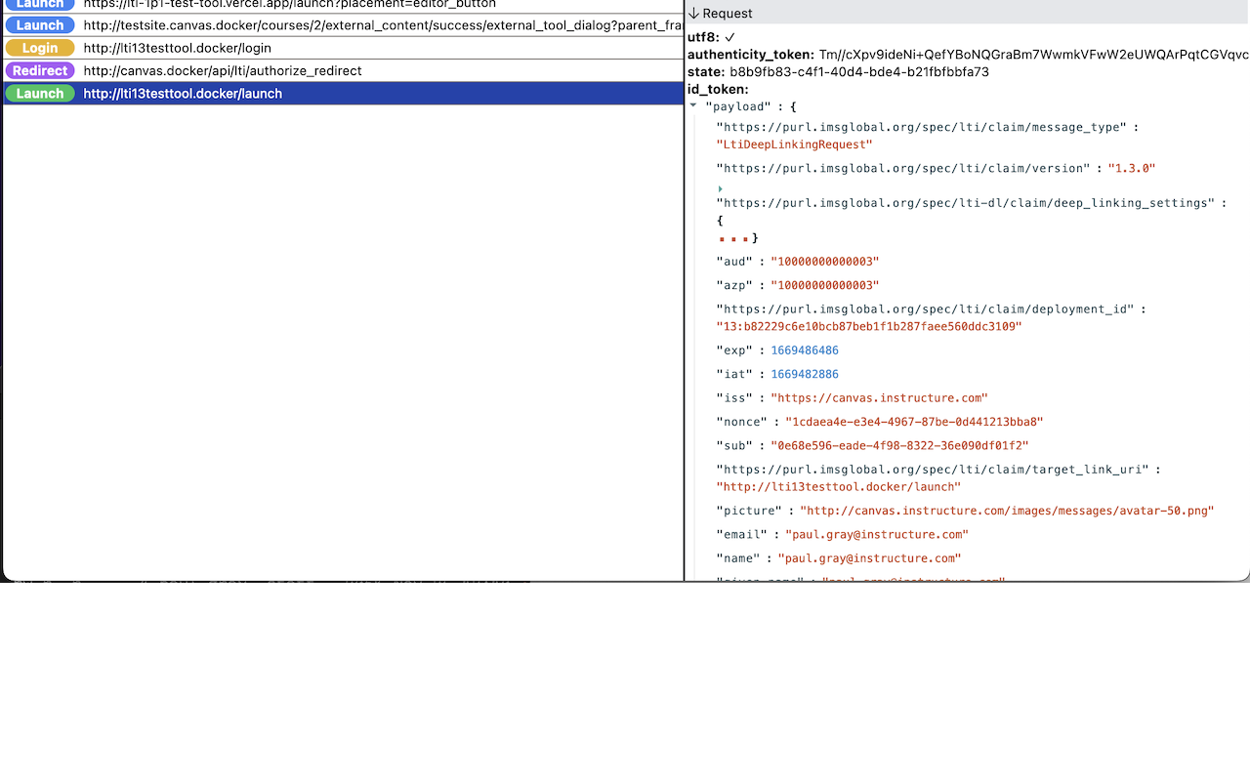Click the state value b8b9fb83-c4f1
Viewport: 1250px width, 781px height.
859,72
